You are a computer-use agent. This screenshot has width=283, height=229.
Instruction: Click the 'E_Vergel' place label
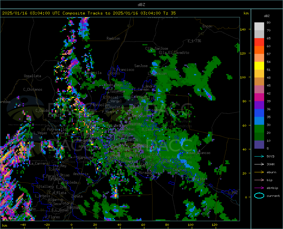pos(114,101)
